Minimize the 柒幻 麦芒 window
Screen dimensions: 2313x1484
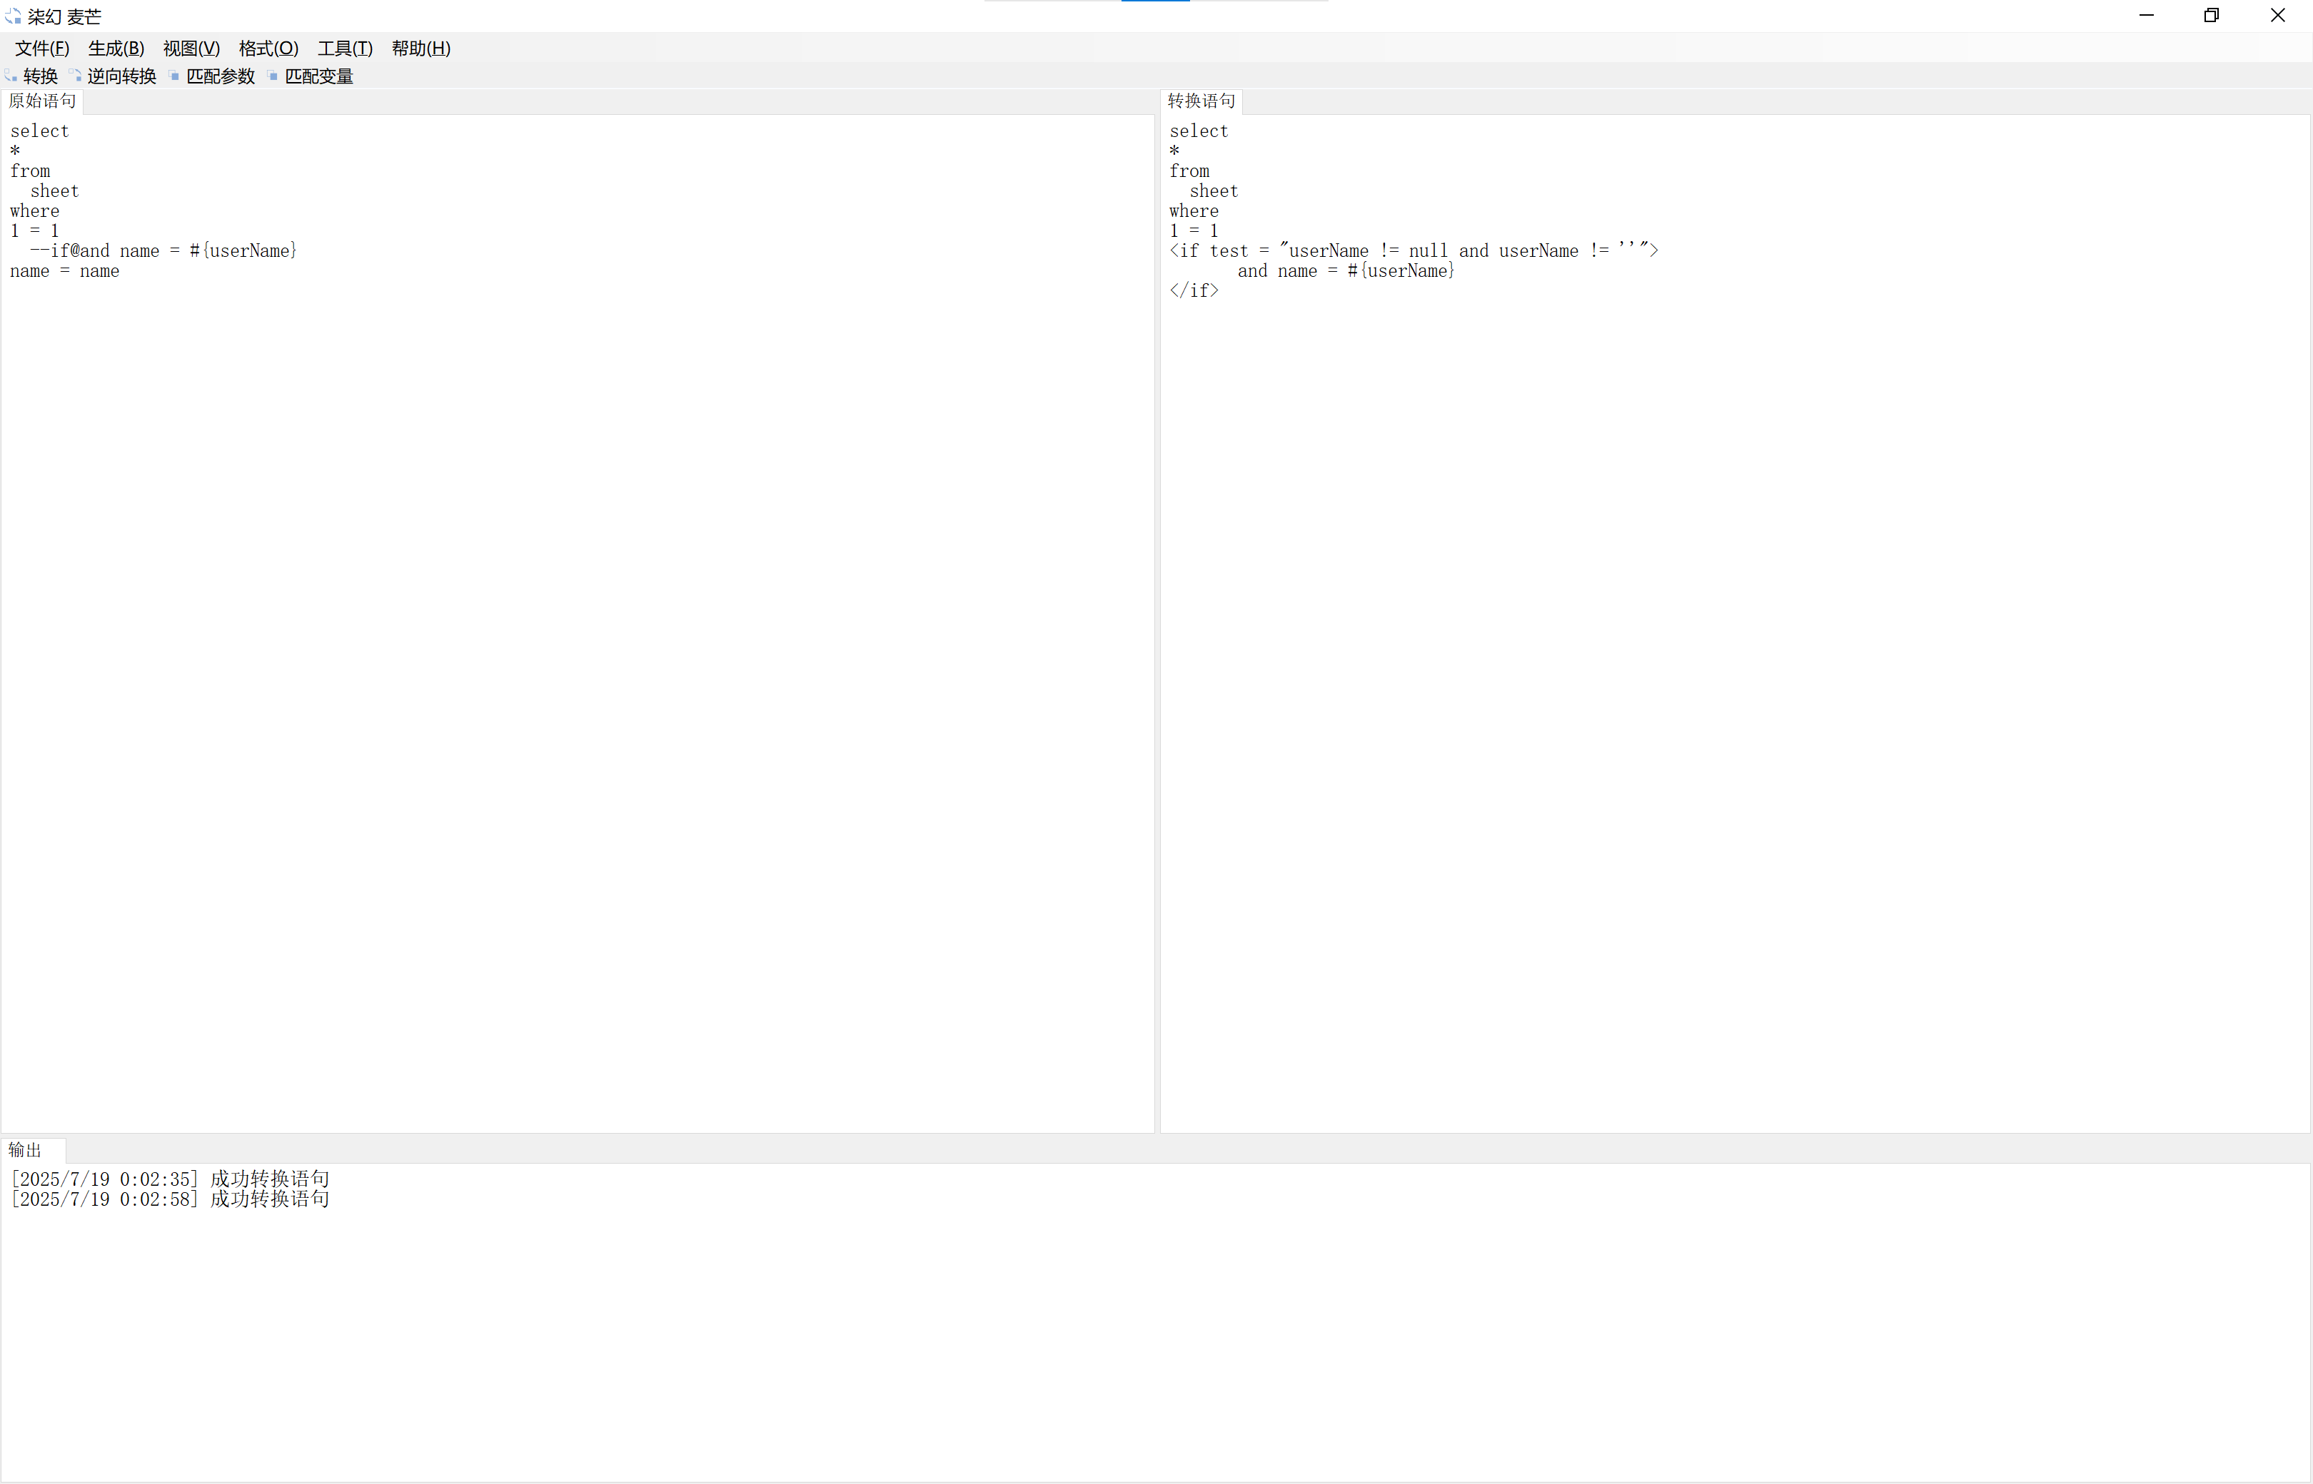[x=2146, y=16]
